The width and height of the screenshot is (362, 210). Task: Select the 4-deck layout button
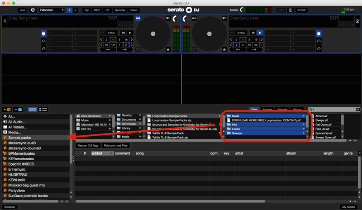point(75,10)
